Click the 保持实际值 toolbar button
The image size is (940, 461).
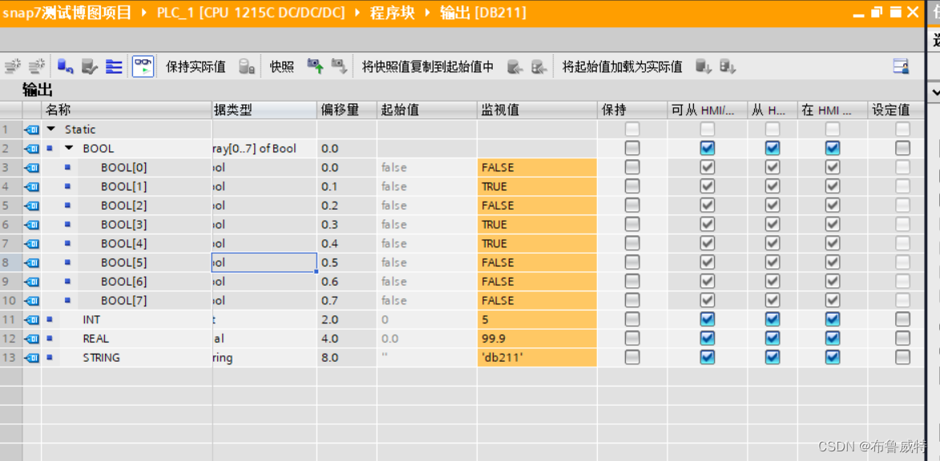[196, 67]
